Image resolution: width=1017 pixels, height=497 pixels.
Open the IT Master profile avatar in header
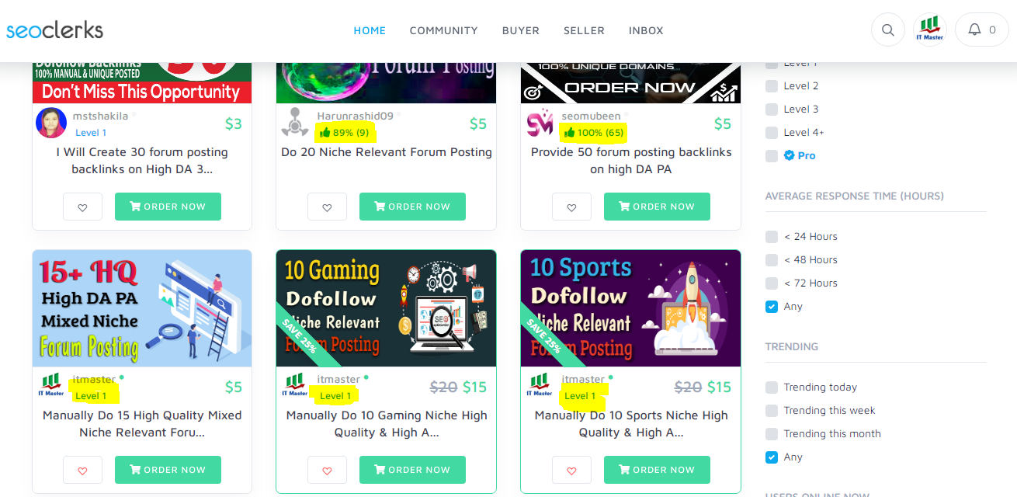pos(930,30)
